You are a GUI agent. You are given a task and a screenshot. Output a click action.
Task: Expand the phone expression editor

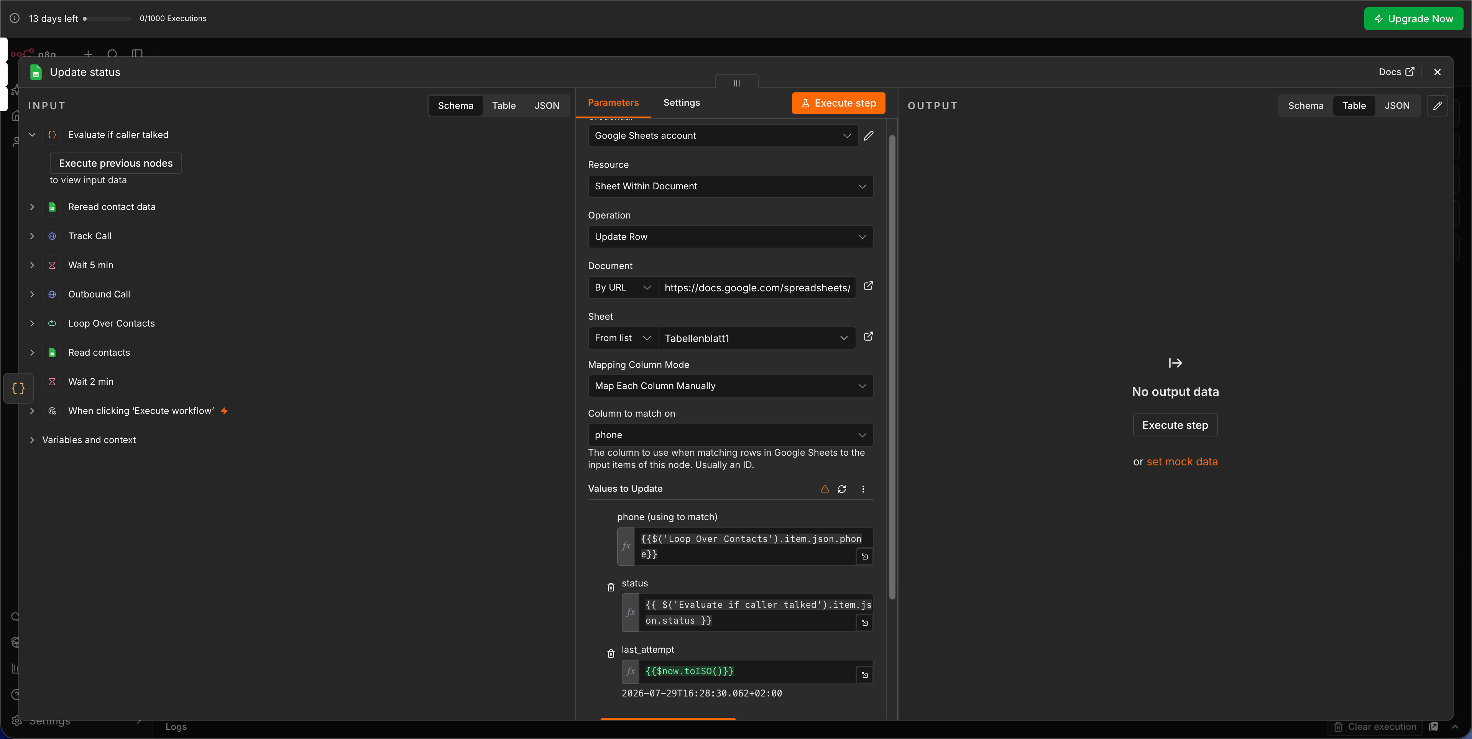click(x=864, y=557)
